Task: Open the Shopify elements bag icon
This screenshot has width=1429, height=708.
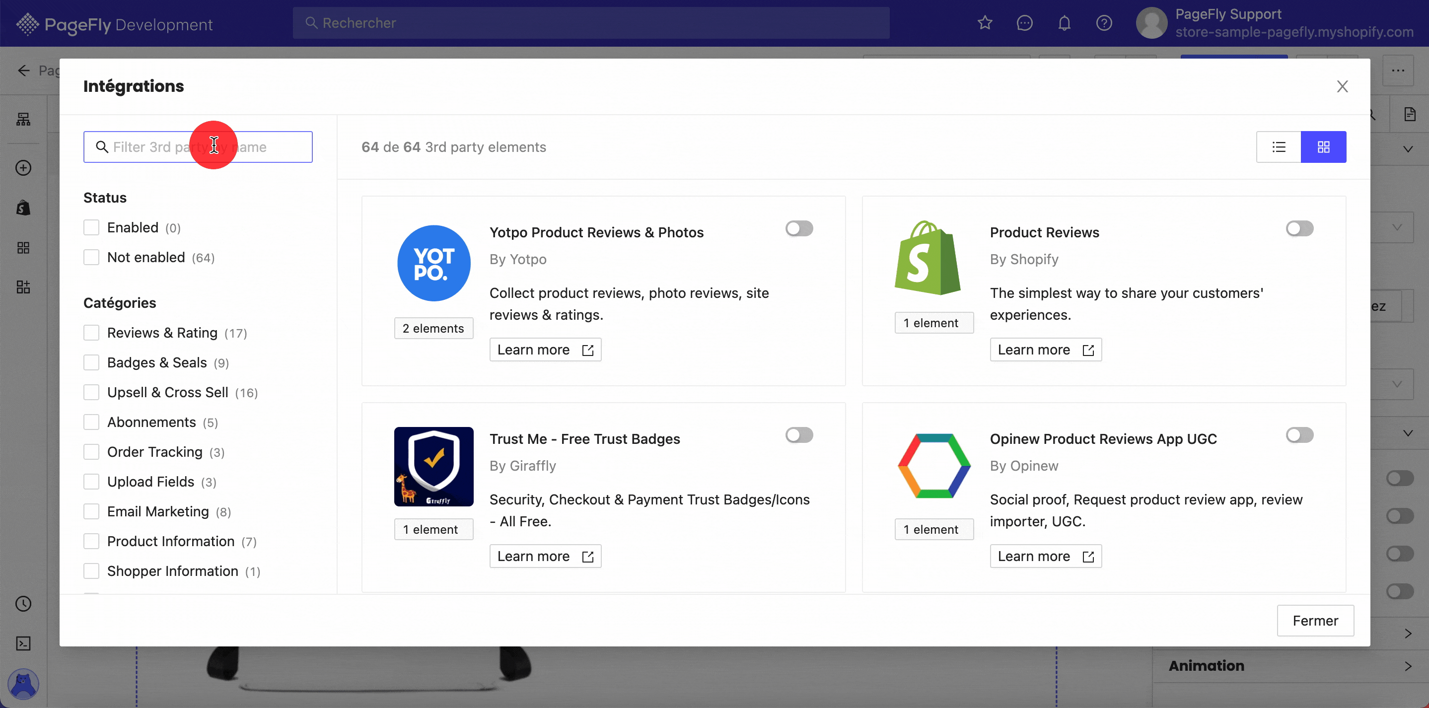Action: [x=23, y=208]
